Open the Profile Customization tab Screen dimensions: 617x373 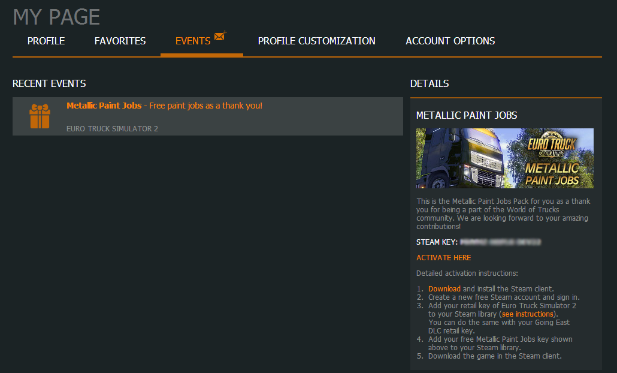[x=317, y=41]
